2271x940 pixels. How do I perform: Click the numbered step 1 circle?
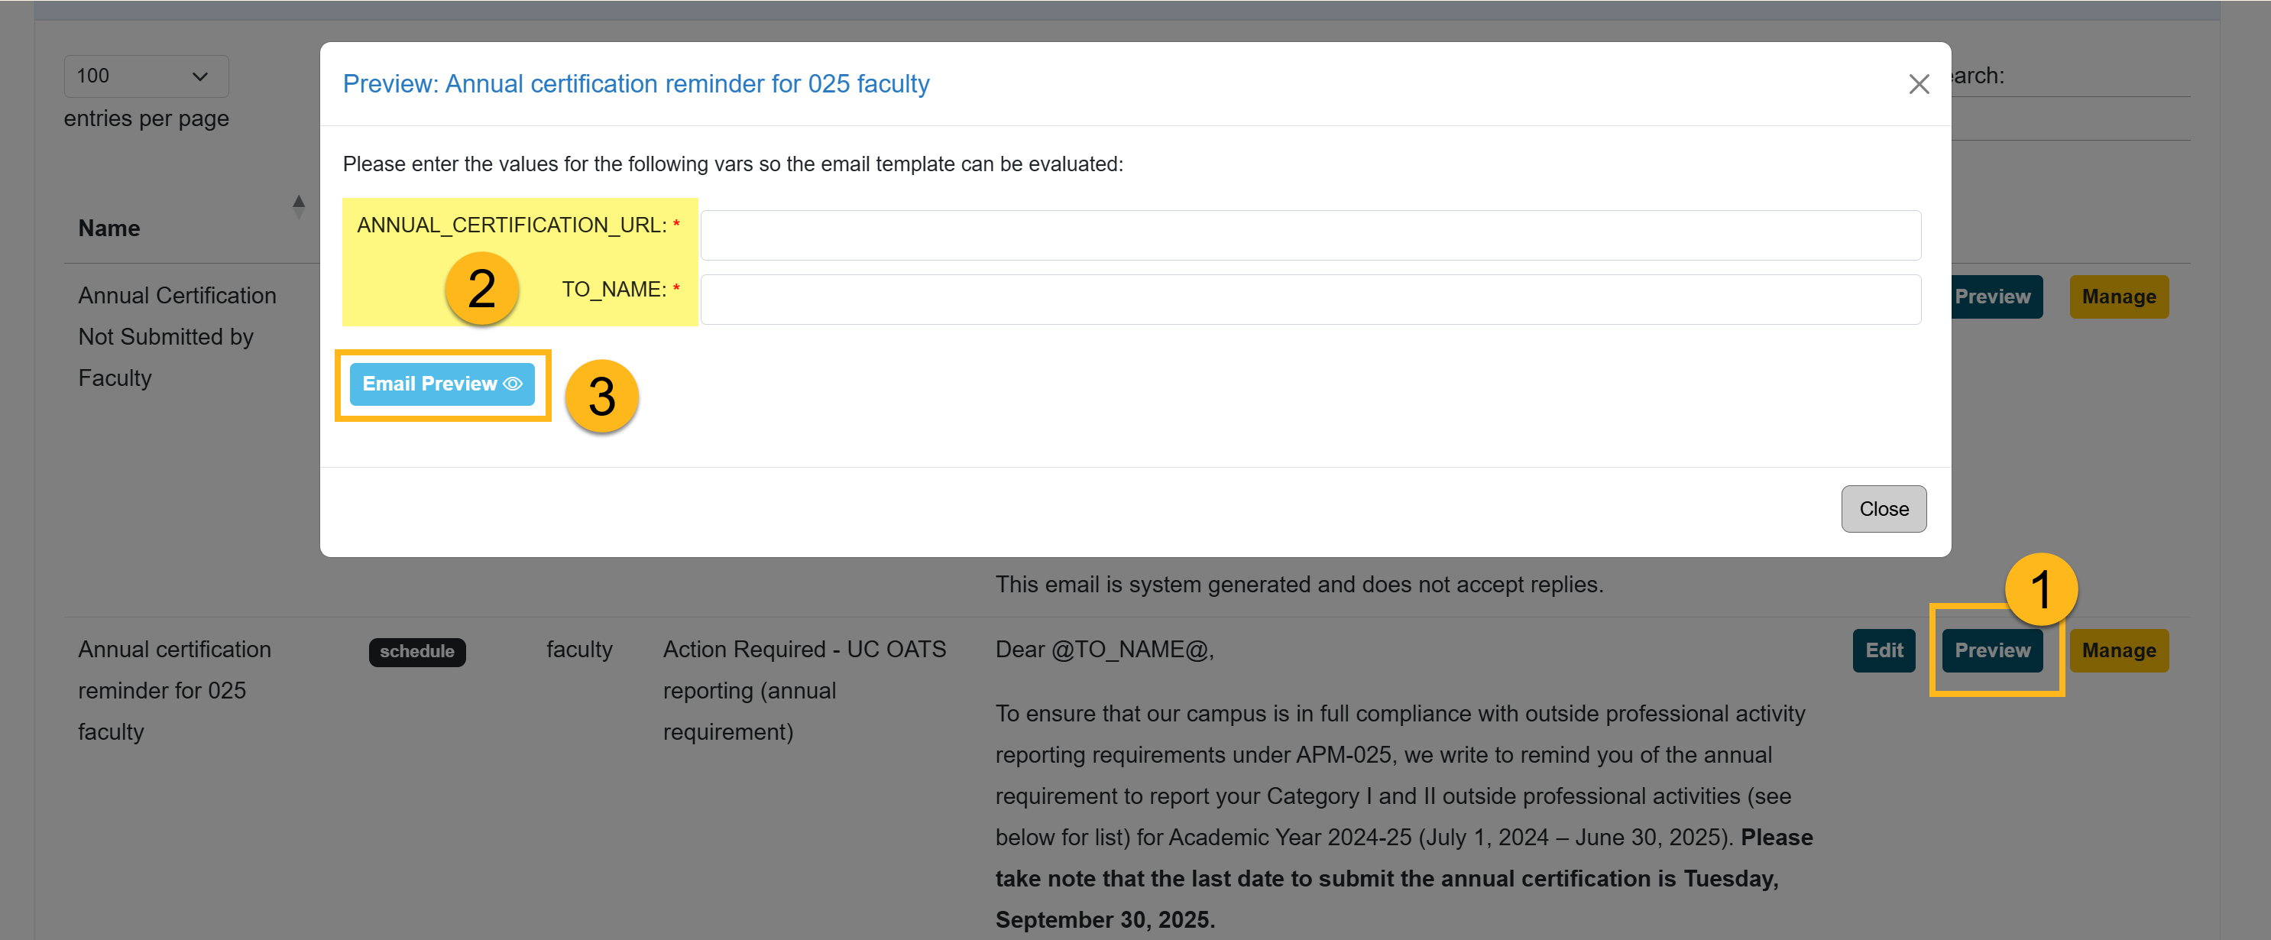[2040, 588]
